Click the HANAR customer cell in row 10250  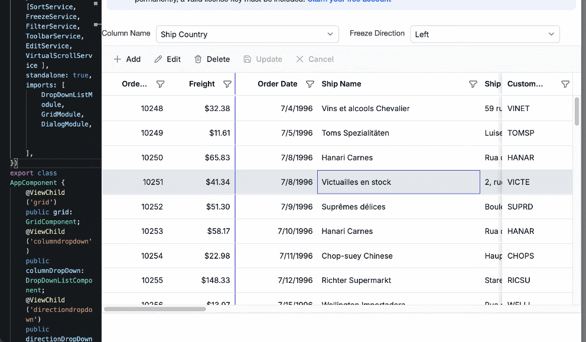(x=520, y=158)
